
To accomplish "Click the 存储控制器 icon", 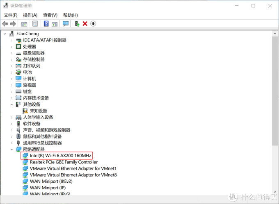I will pyautogui.click(x=18, y=59).
